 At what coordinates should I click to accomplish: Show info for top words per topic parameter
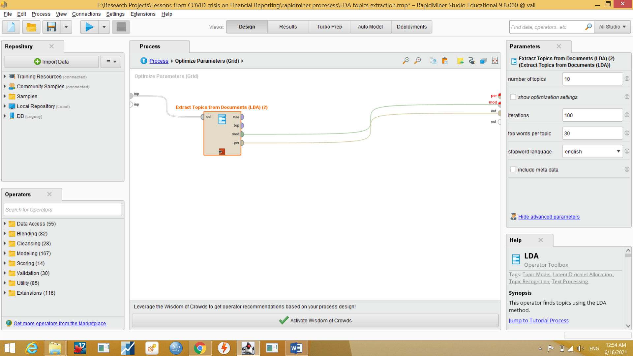[x=627, y=133]
